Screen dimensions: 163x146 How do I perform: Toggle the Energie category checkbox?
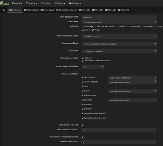click(106, 27)
